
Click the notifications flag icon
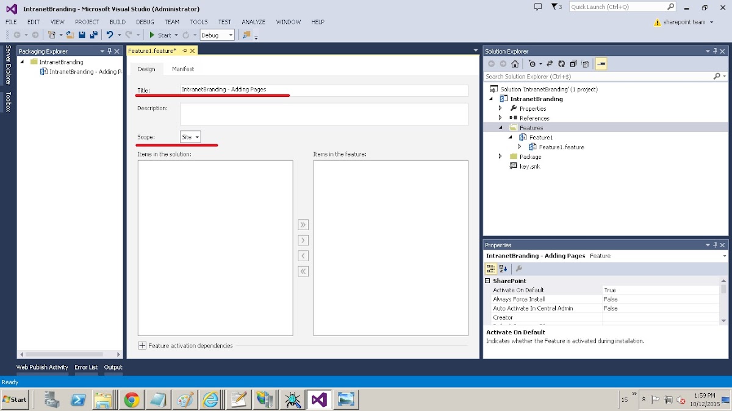point(556,7)
